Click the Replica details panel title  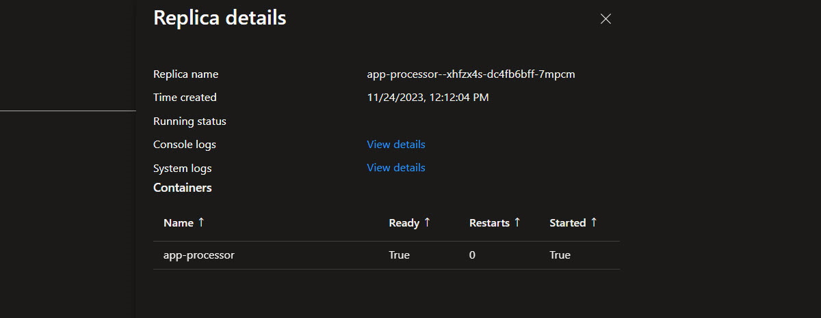click(220, 18)
